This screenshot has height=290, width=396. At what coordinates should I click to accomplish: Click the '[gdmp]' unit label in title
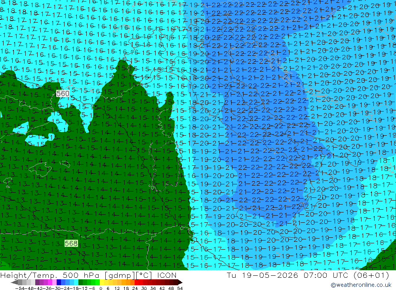[120, 275]
